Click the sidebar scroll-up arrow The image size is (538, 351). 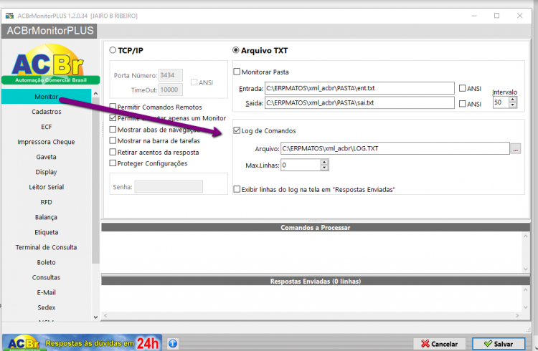click(95, 94)
